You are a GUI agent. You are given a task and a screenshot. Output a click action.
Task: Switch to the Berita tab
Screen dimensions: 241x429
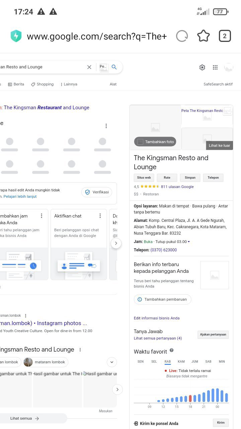(16, 84)
